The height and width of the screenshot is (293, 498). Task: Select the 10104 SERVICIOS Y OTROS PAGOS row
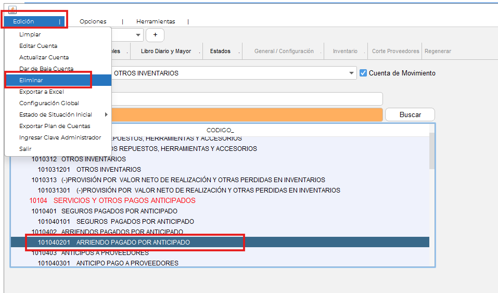[x=112, y=200]
